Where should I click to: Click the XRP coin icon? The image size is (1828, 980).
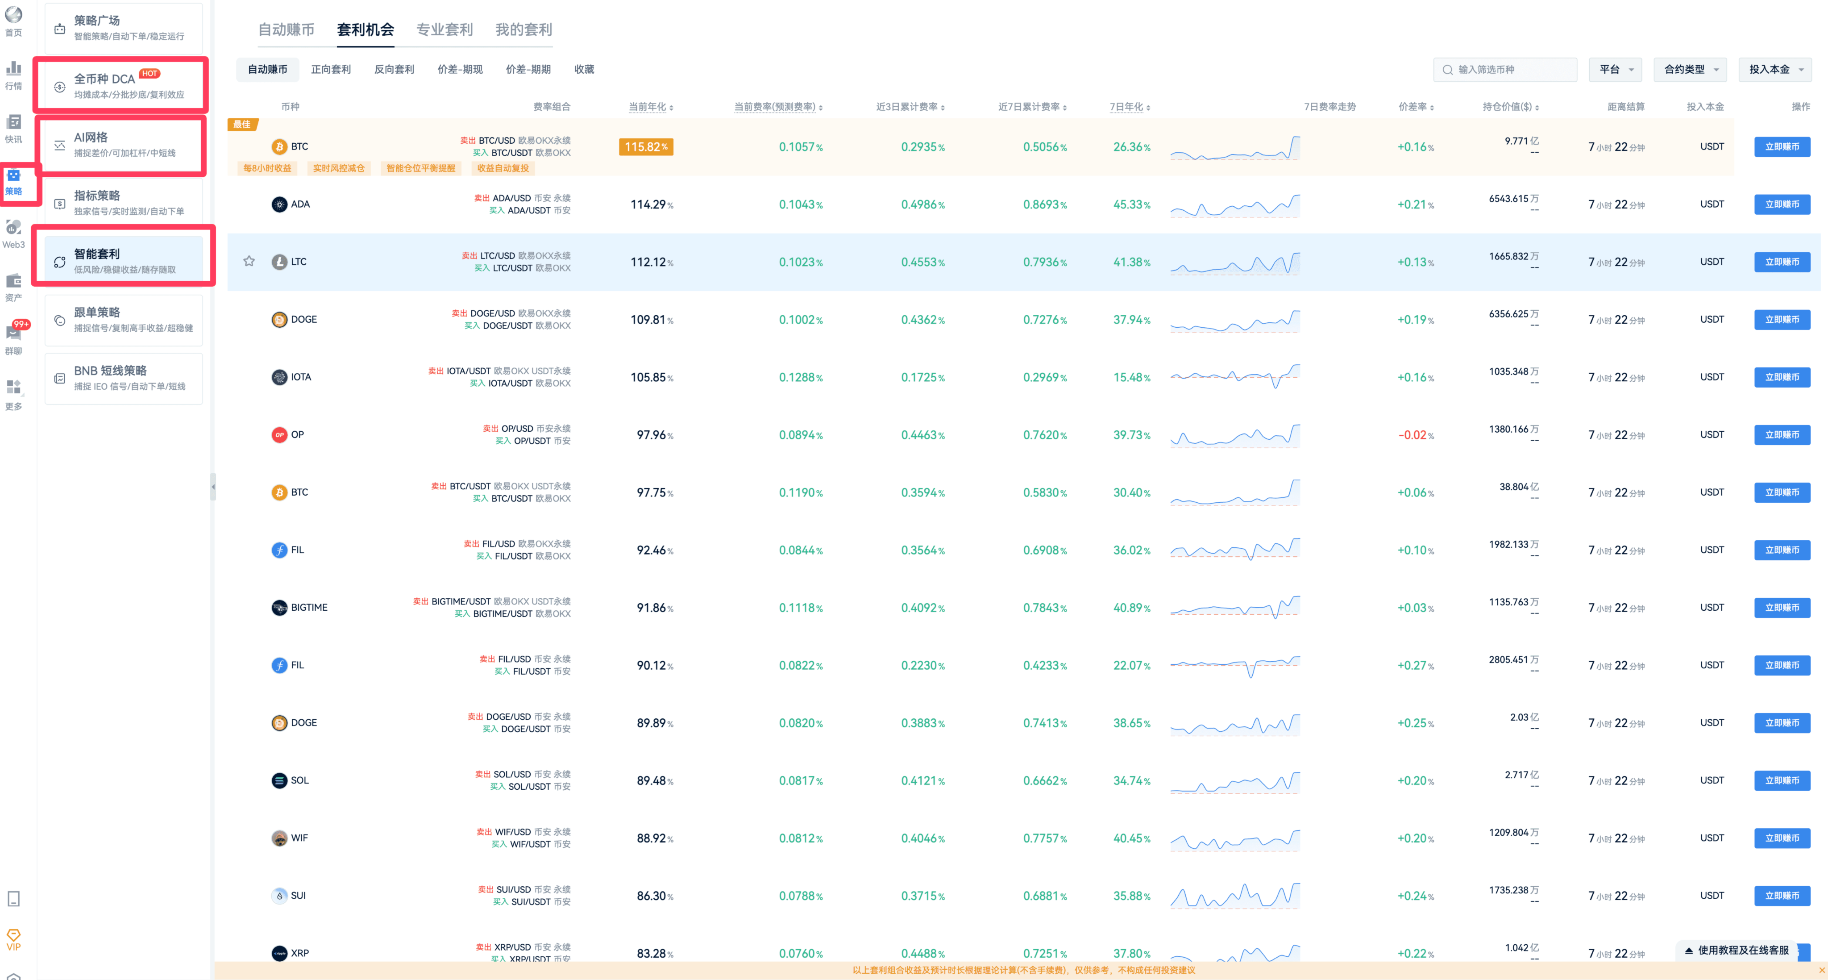tap(279, 953)
